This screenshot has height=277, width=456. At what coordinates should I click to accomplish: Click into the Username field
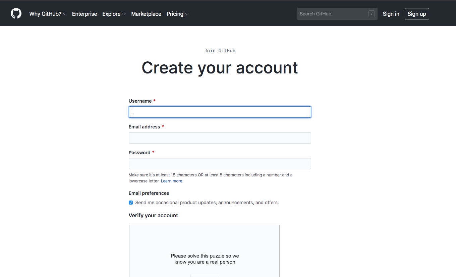pos(220,112)
